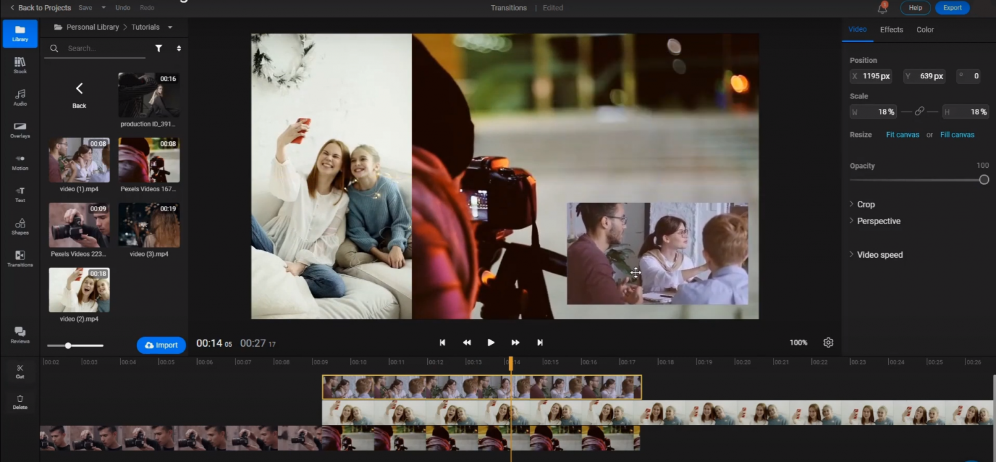Select the Overlays sidebar icon
This screenshot has height=462, width=996.
point(20,130)
